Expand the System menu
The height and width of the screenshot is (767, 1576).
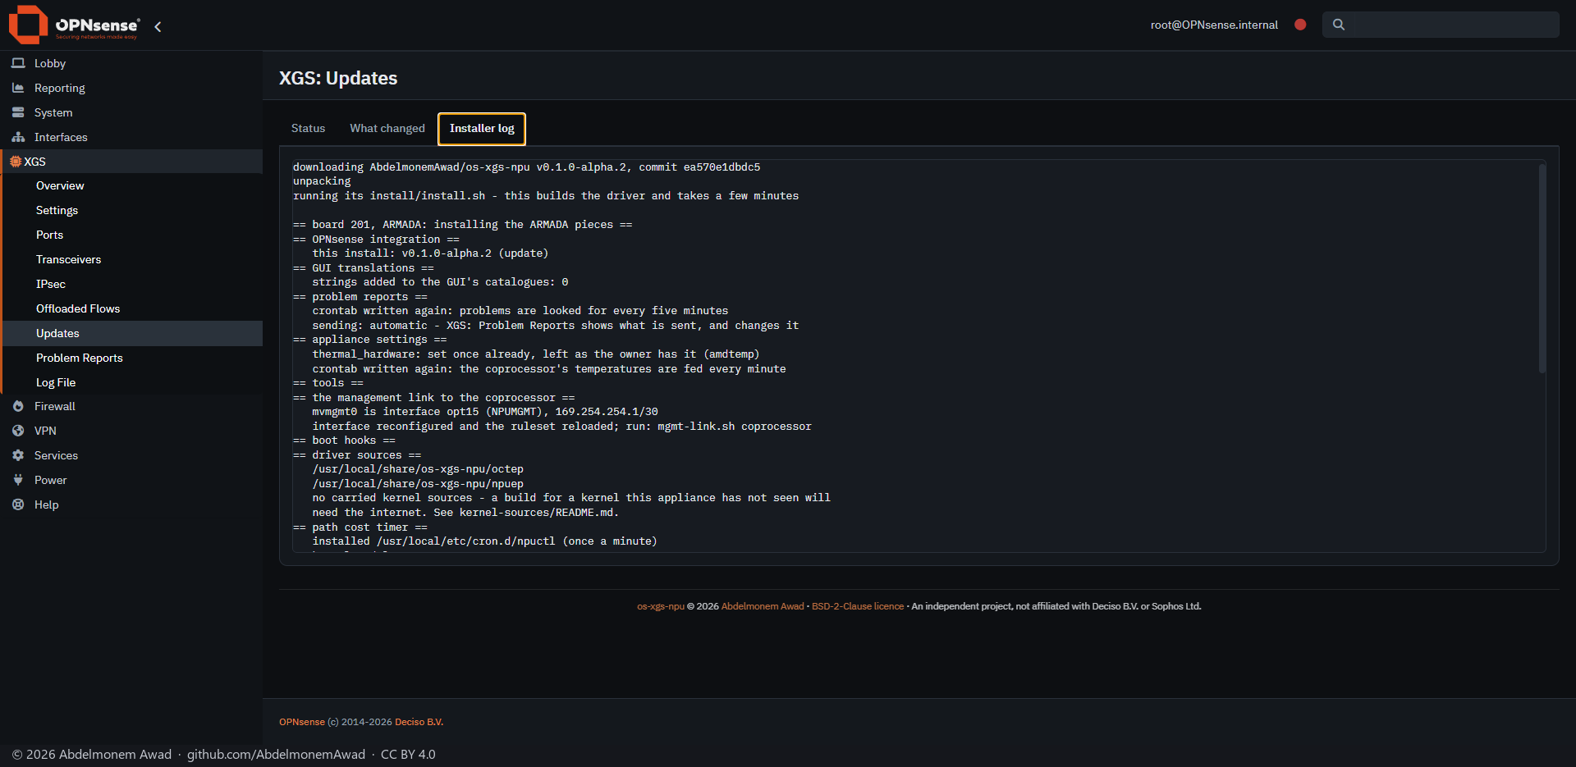(131, 112)
